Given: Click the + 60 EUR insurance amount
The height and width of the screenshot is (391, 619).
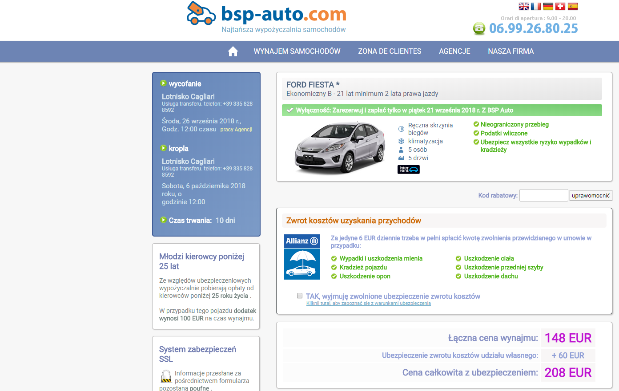Looking at the screenshot, I should [x=568, y=355].
